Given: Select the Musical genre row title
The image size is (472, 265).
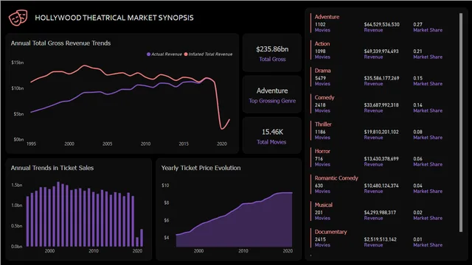Looking at the screenshot, I should (x=324, y=205).
